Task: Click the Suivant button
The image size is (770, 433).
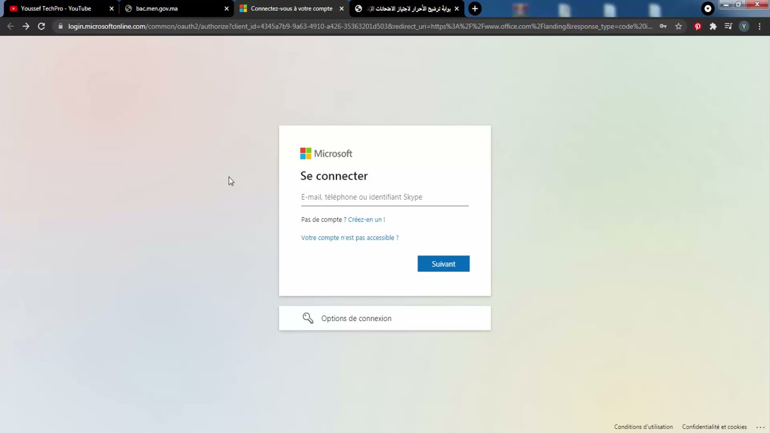Action: (443, 264)
